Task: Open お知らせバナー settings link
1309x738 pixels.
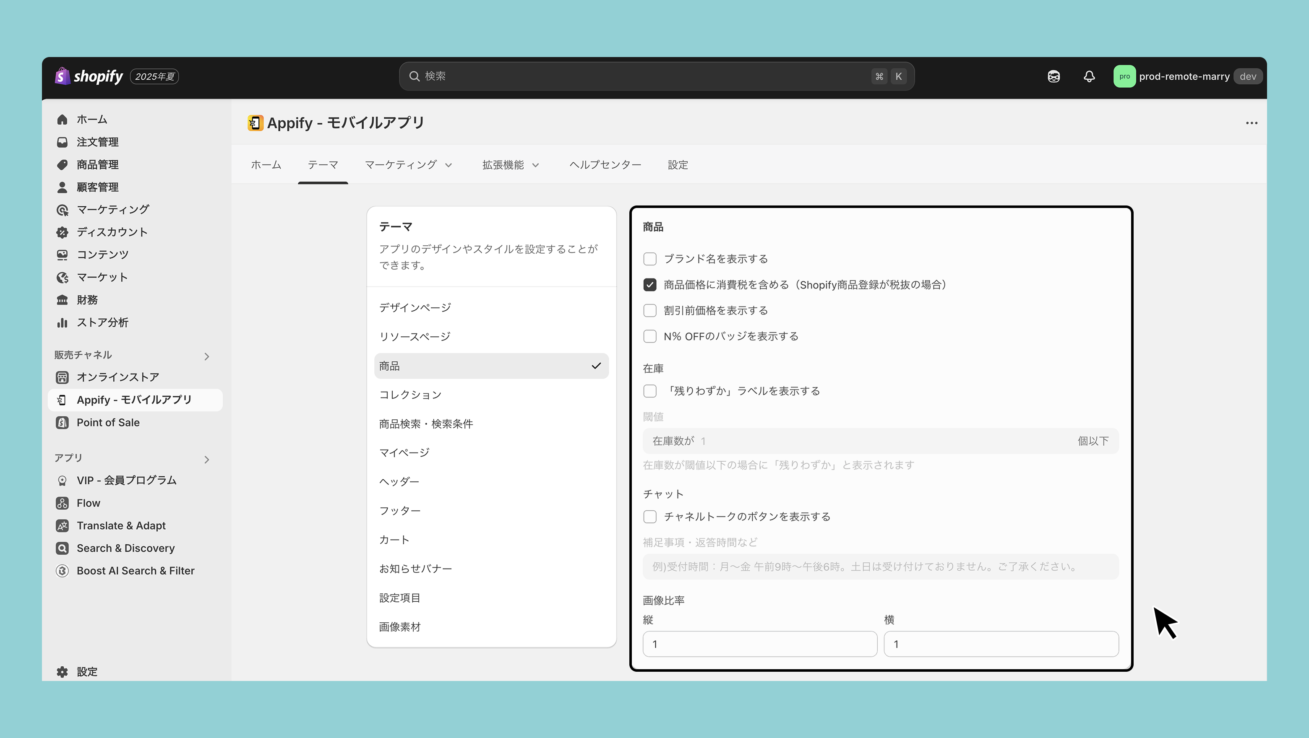Action: (x=415, y=569)
